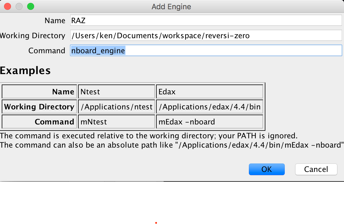
Task: Click the Edax example name cell
Action: click(x=210, y=92)
